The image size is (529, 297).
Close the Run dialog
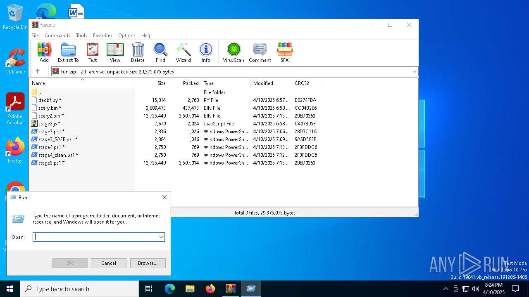164,197
